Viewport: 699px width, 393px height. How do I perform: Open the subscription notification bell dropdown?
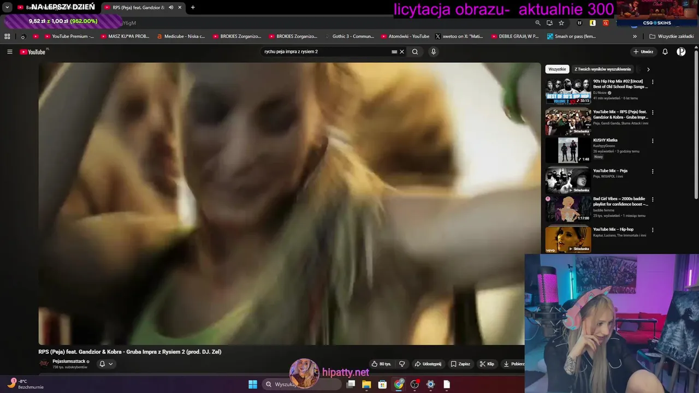[106, 364]
